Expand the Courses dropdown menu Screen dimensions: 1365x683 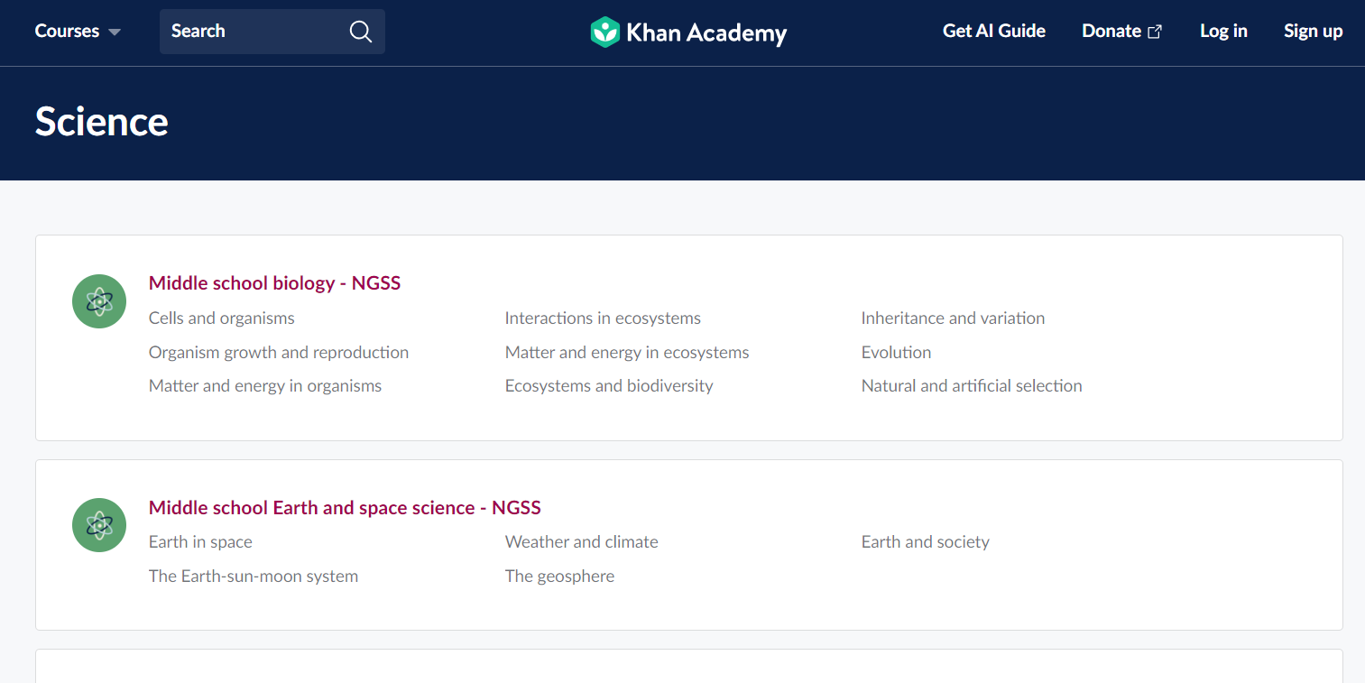(x=78, y=32)
